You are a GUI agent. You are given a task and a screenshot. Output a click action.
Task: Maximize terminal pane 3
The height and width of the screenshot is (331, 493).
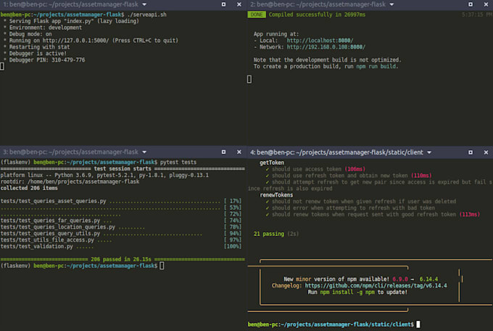223,152
